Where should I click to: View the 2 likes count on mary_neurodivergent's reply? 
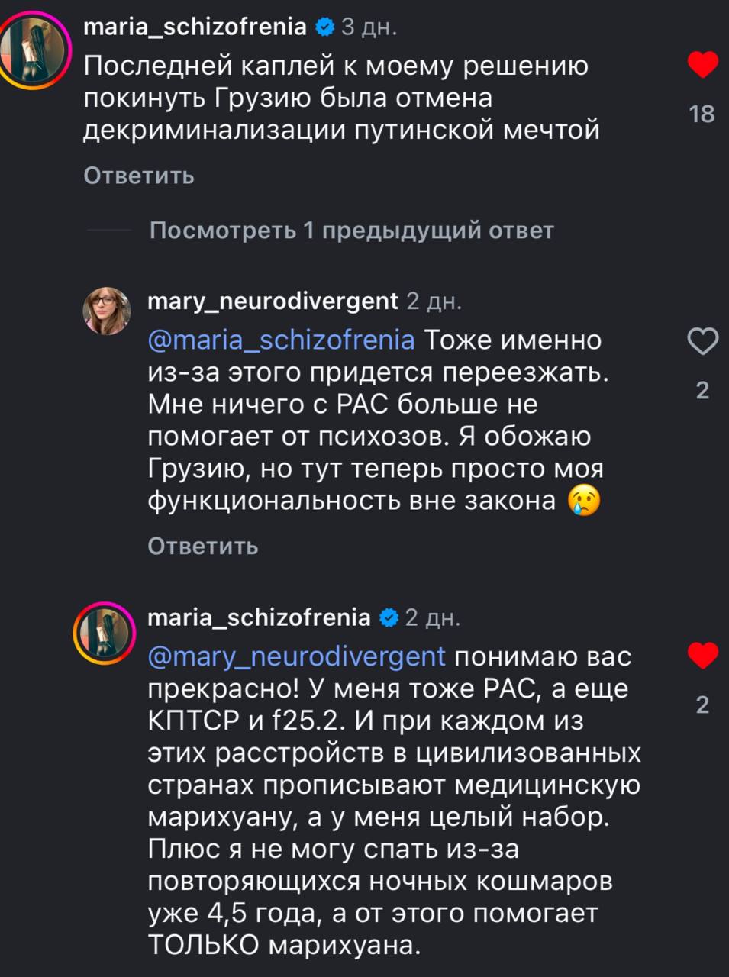click(x=703, y=391)
